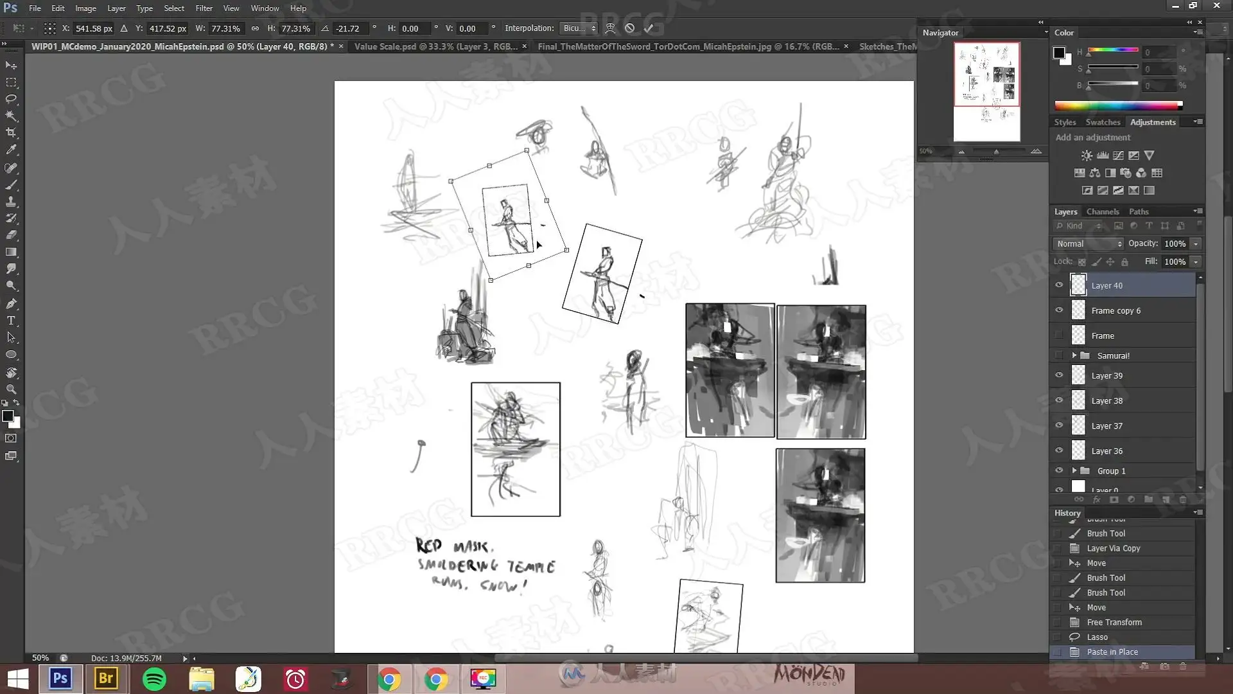This screenshot has width=1233, height=694.
Task: Open the Opacity slider dropdown
Action: 1196,244
